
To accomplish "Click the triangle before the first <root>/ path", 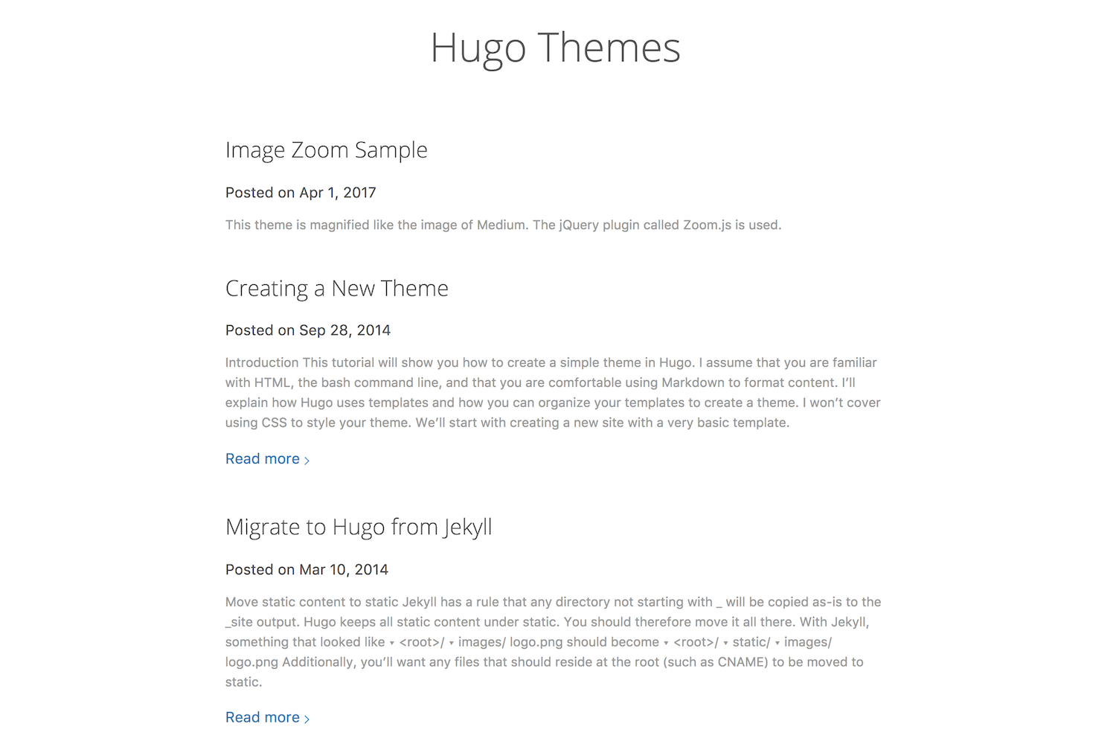I will tap(392, 642).
